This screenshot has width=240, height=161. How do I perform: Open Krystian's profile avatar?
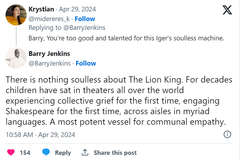click(16, 15)
